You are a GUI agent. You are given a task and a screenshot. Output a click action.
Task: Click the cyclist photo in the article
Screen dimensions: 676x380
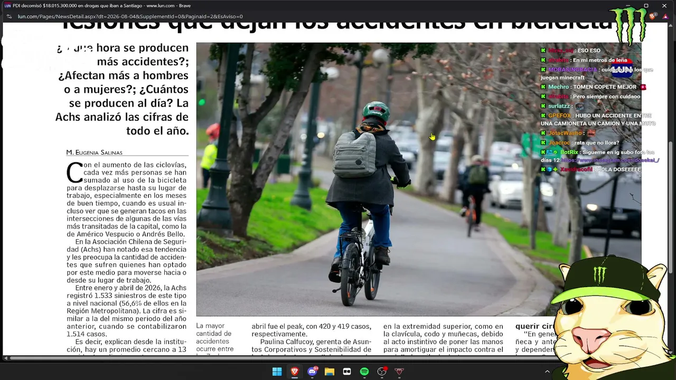[x=419, y=179]
